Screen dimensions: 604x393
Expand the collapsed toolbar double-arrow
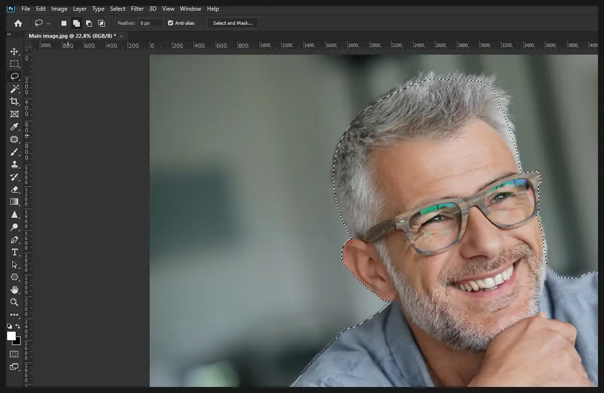[x=9, y=34]
